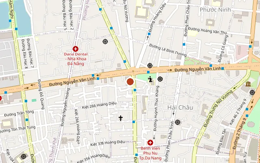Select the Hải Châu district label
This screenshot has width=260, height=163.
180,108
